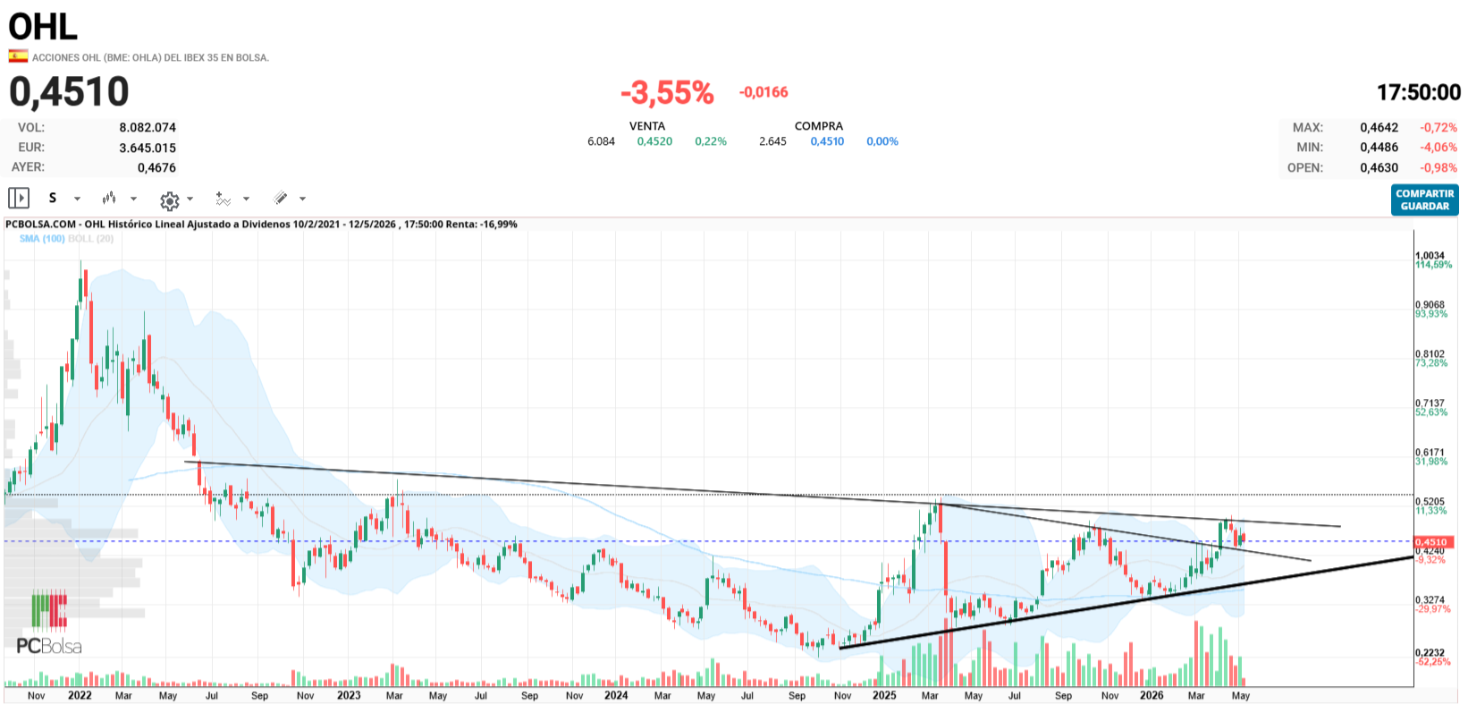
Task: Open the timeframe dropdown arrow next to S
Action: [77, 199]
